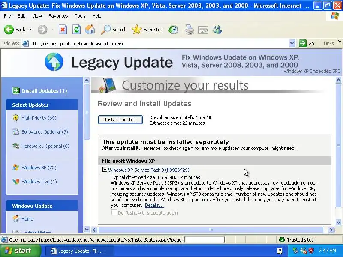Image resolution: width=343 pixels, height=257 pixels.
Task: Open the Favorites menu
Action: tap(58, 16)
